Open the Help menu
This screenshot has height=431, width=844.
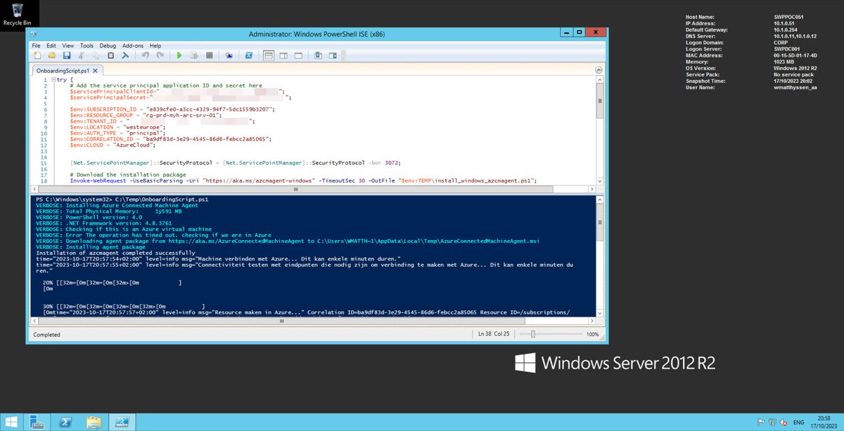click(x=155, y=45)
